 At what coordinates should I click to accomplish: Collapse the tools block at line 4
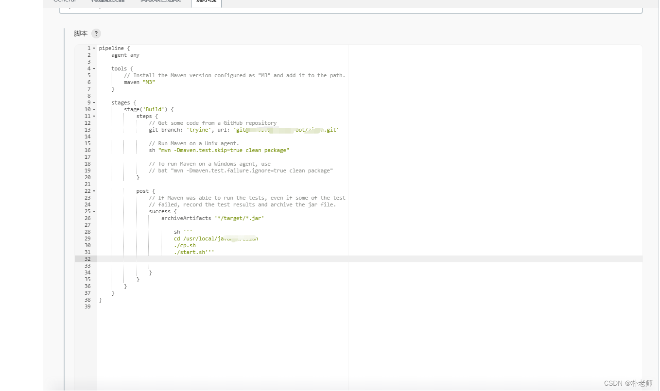pyautogui.click(x=94, y=68)
